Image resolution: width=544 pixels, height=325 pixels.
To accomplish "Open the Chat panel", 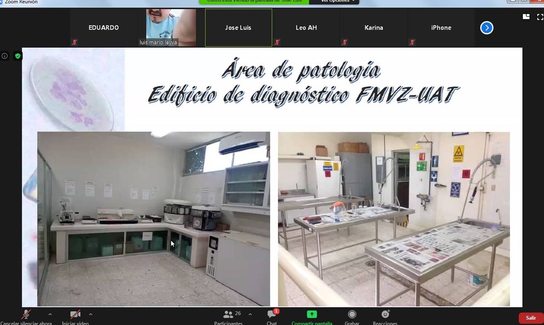I will [x=272, y=315].
